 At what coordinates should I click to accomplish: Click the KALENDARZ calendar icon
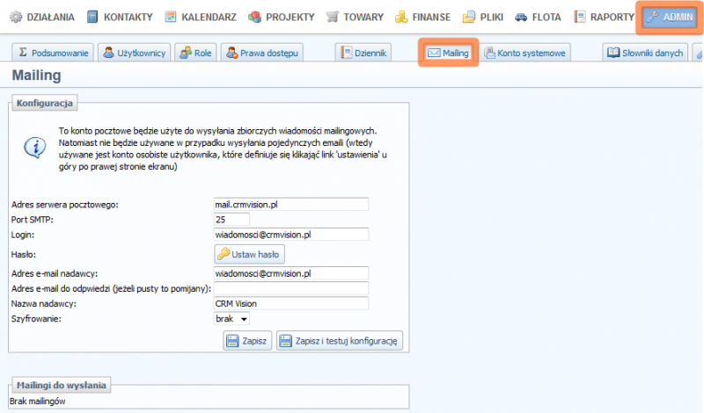tap(170, 17)
